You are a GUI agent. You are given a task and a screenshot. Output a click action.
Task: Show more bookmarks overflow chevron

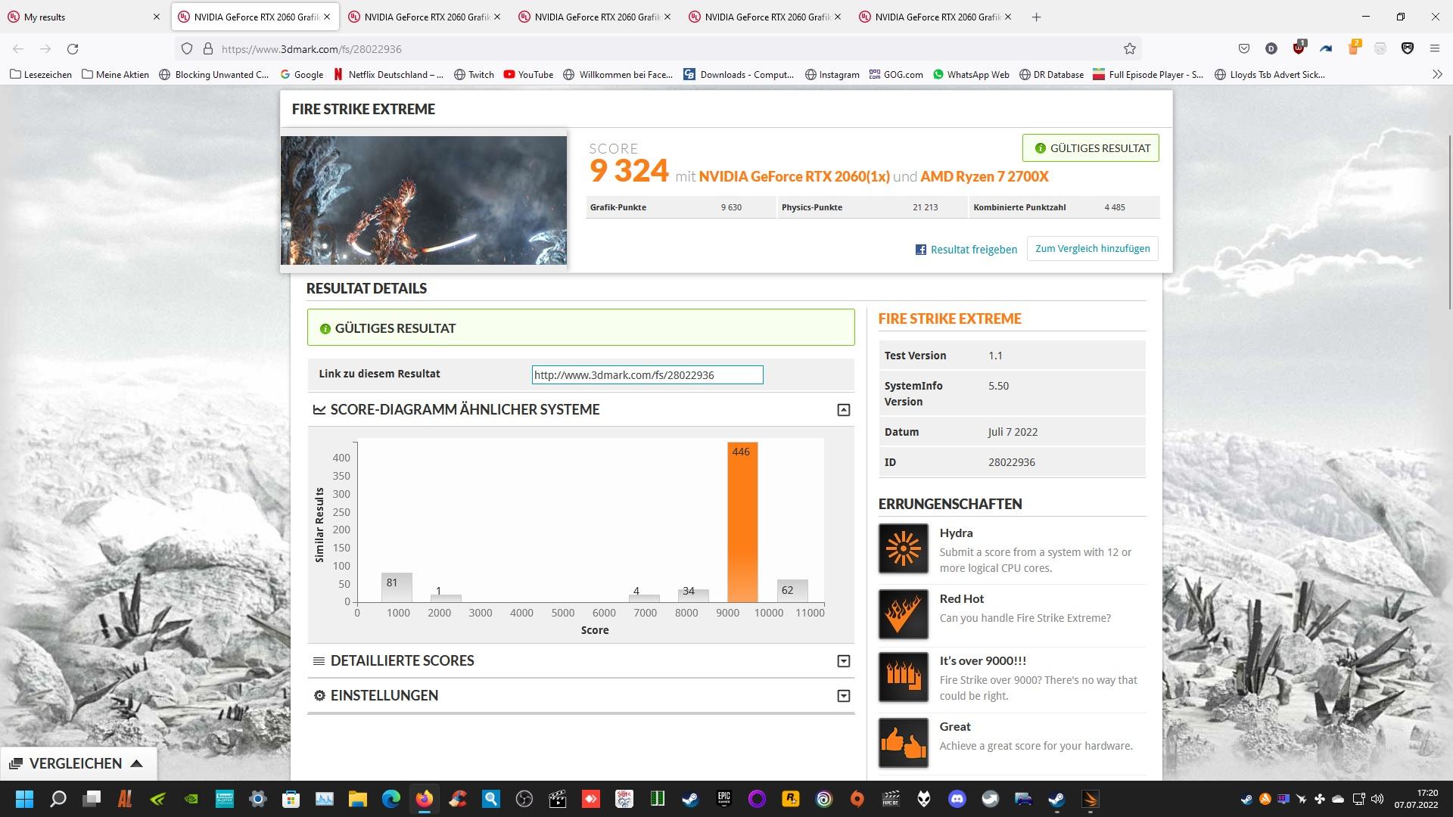1437,74
